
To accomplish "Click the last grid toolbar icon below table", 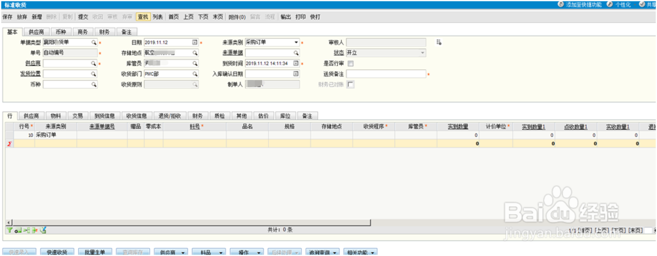I will (43, 230).
